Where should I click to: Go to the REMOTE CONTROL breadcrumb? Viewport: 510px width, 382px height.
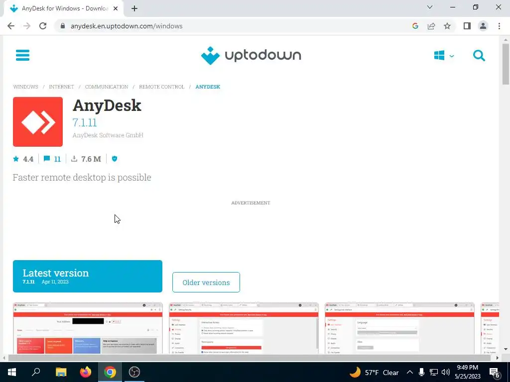coord(162,87)
